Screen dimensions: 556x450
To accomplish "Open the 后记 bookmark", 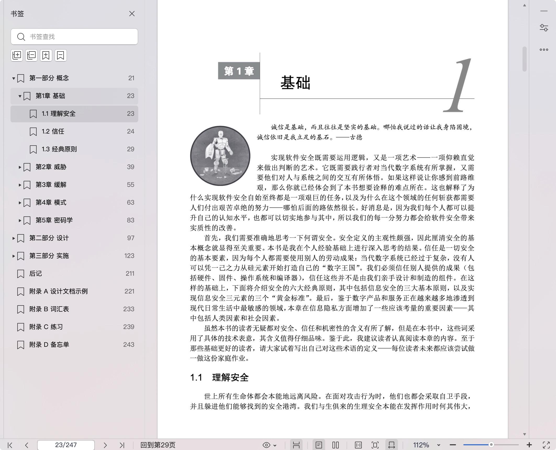I will coord(74,274).
